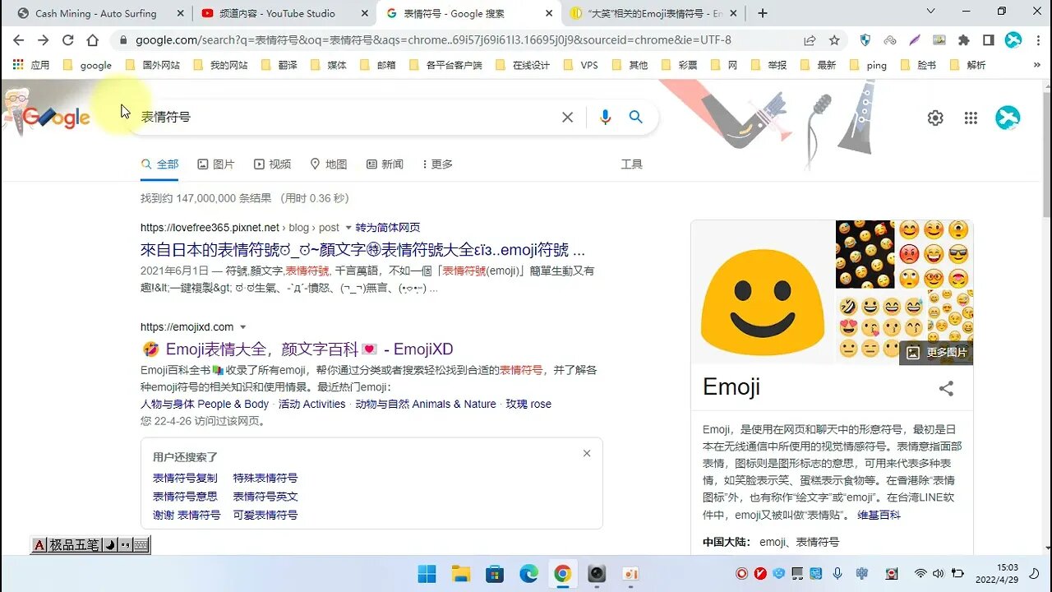
Task: Open the 工具 search tools
Action: (x=631, y=164)
